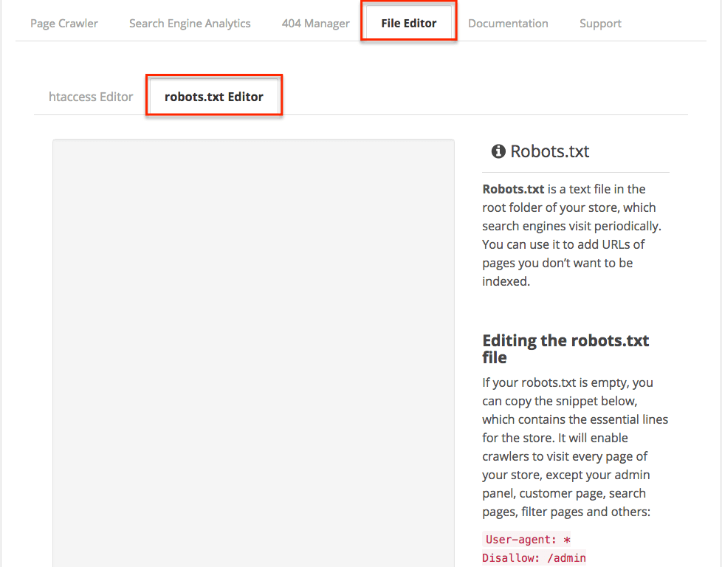Go to the Documentation tab

click(x=508, y=24)
